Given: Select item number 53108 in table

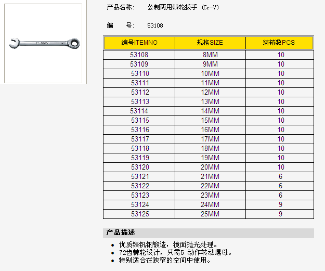Looking at the screenshot, I should point(139,55).
